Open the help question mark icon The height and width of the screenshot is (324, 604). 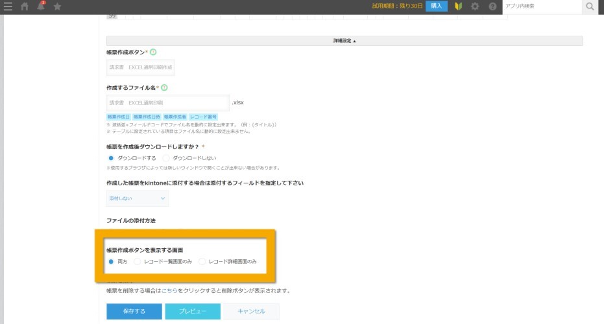(x=492, y=6)
